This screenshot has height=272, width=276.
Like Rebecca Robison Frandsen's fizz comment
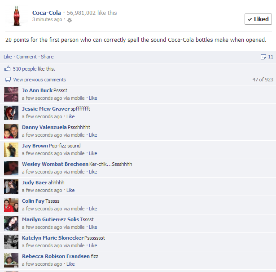[70, 264]
